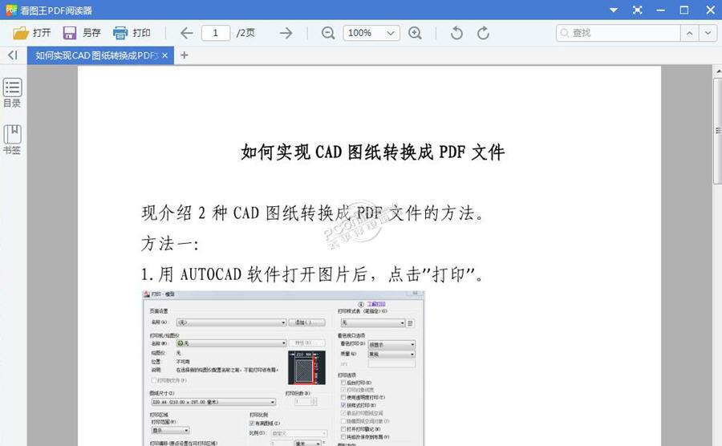Add a new tab with plus
The image size is (722, 446).
[185, 55]
